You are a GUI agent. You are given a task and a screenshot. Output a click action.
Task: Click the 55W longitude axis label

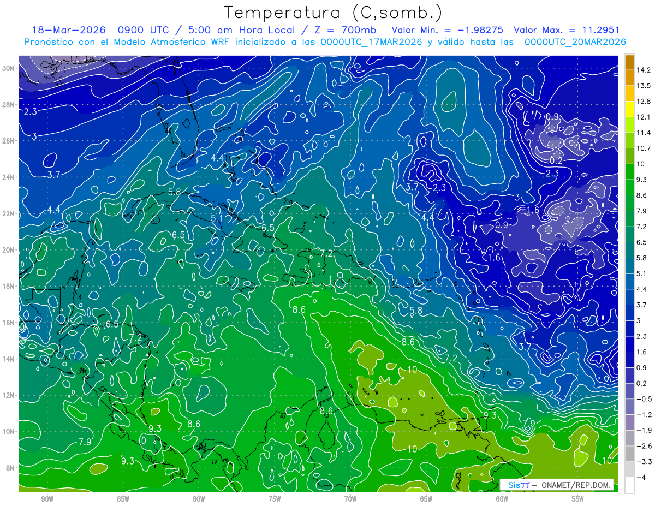point(578,499)
